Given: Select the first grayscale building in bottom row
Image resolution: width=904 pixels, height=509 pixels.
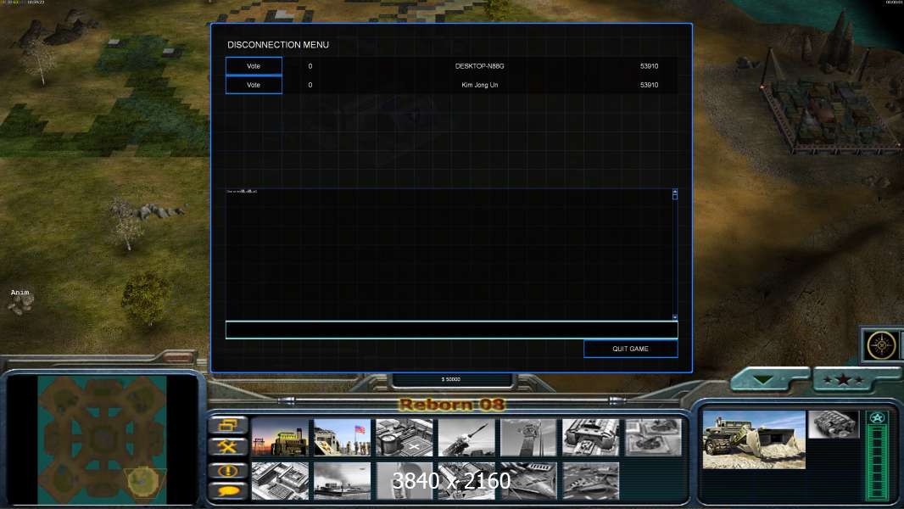Looking at the screenshot, I should click(x=280, y=480).
